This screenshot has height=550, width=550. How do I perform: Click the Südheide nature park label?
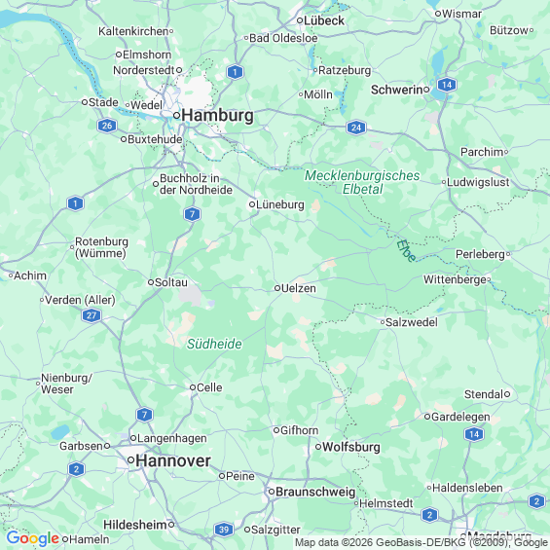214,344
